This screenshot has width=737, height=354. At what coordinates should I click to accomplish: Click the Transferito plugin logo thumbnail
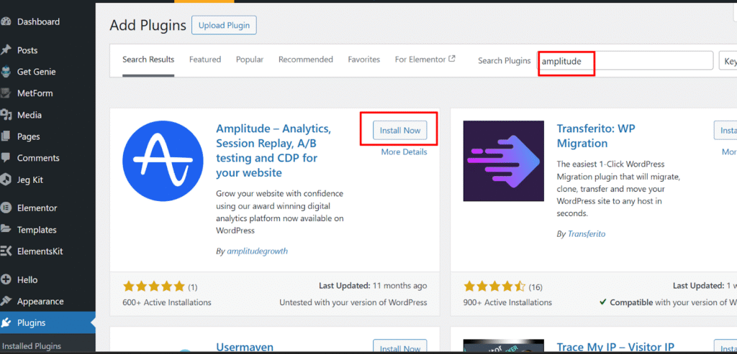pos(504,161)
